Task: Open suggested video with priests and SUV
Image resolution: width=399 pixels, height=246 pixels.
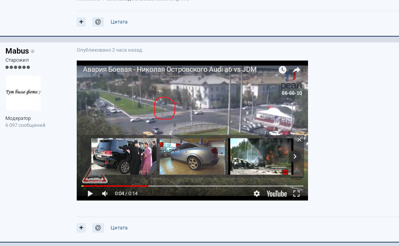Action: (x=124, y=157)
